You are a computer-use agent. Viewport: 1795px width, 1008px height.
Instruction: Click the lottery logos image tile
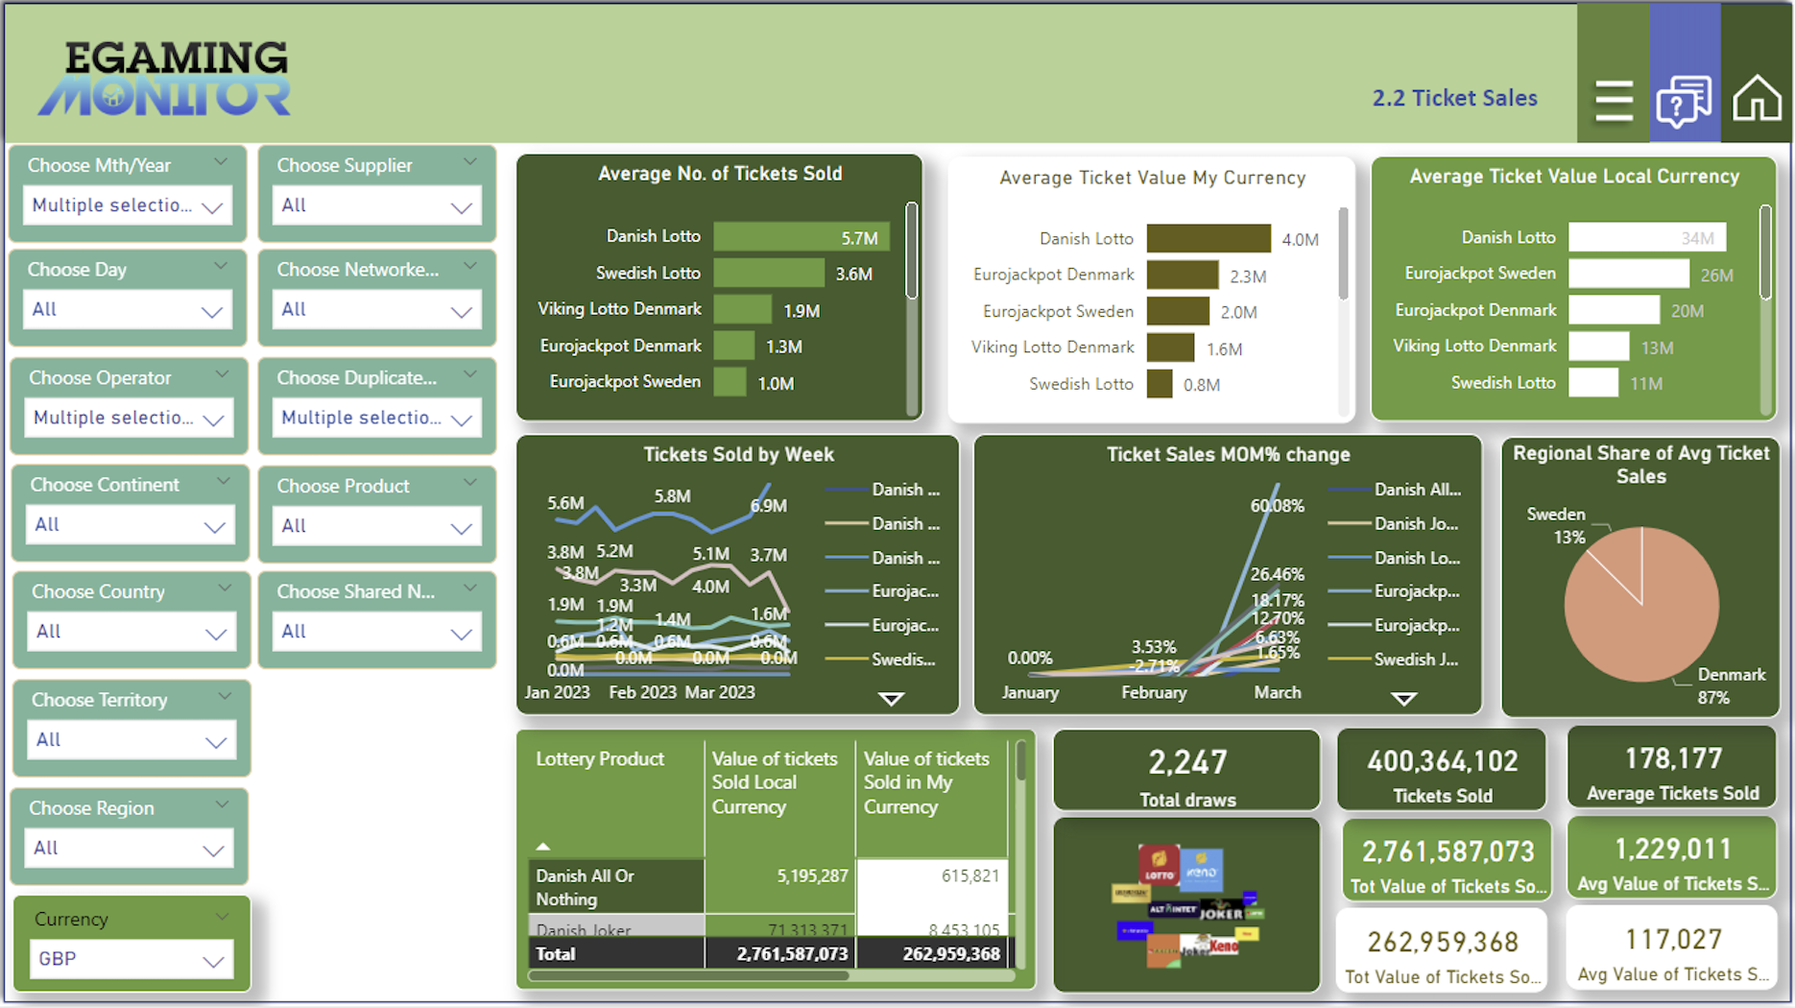click(1187, 904)
